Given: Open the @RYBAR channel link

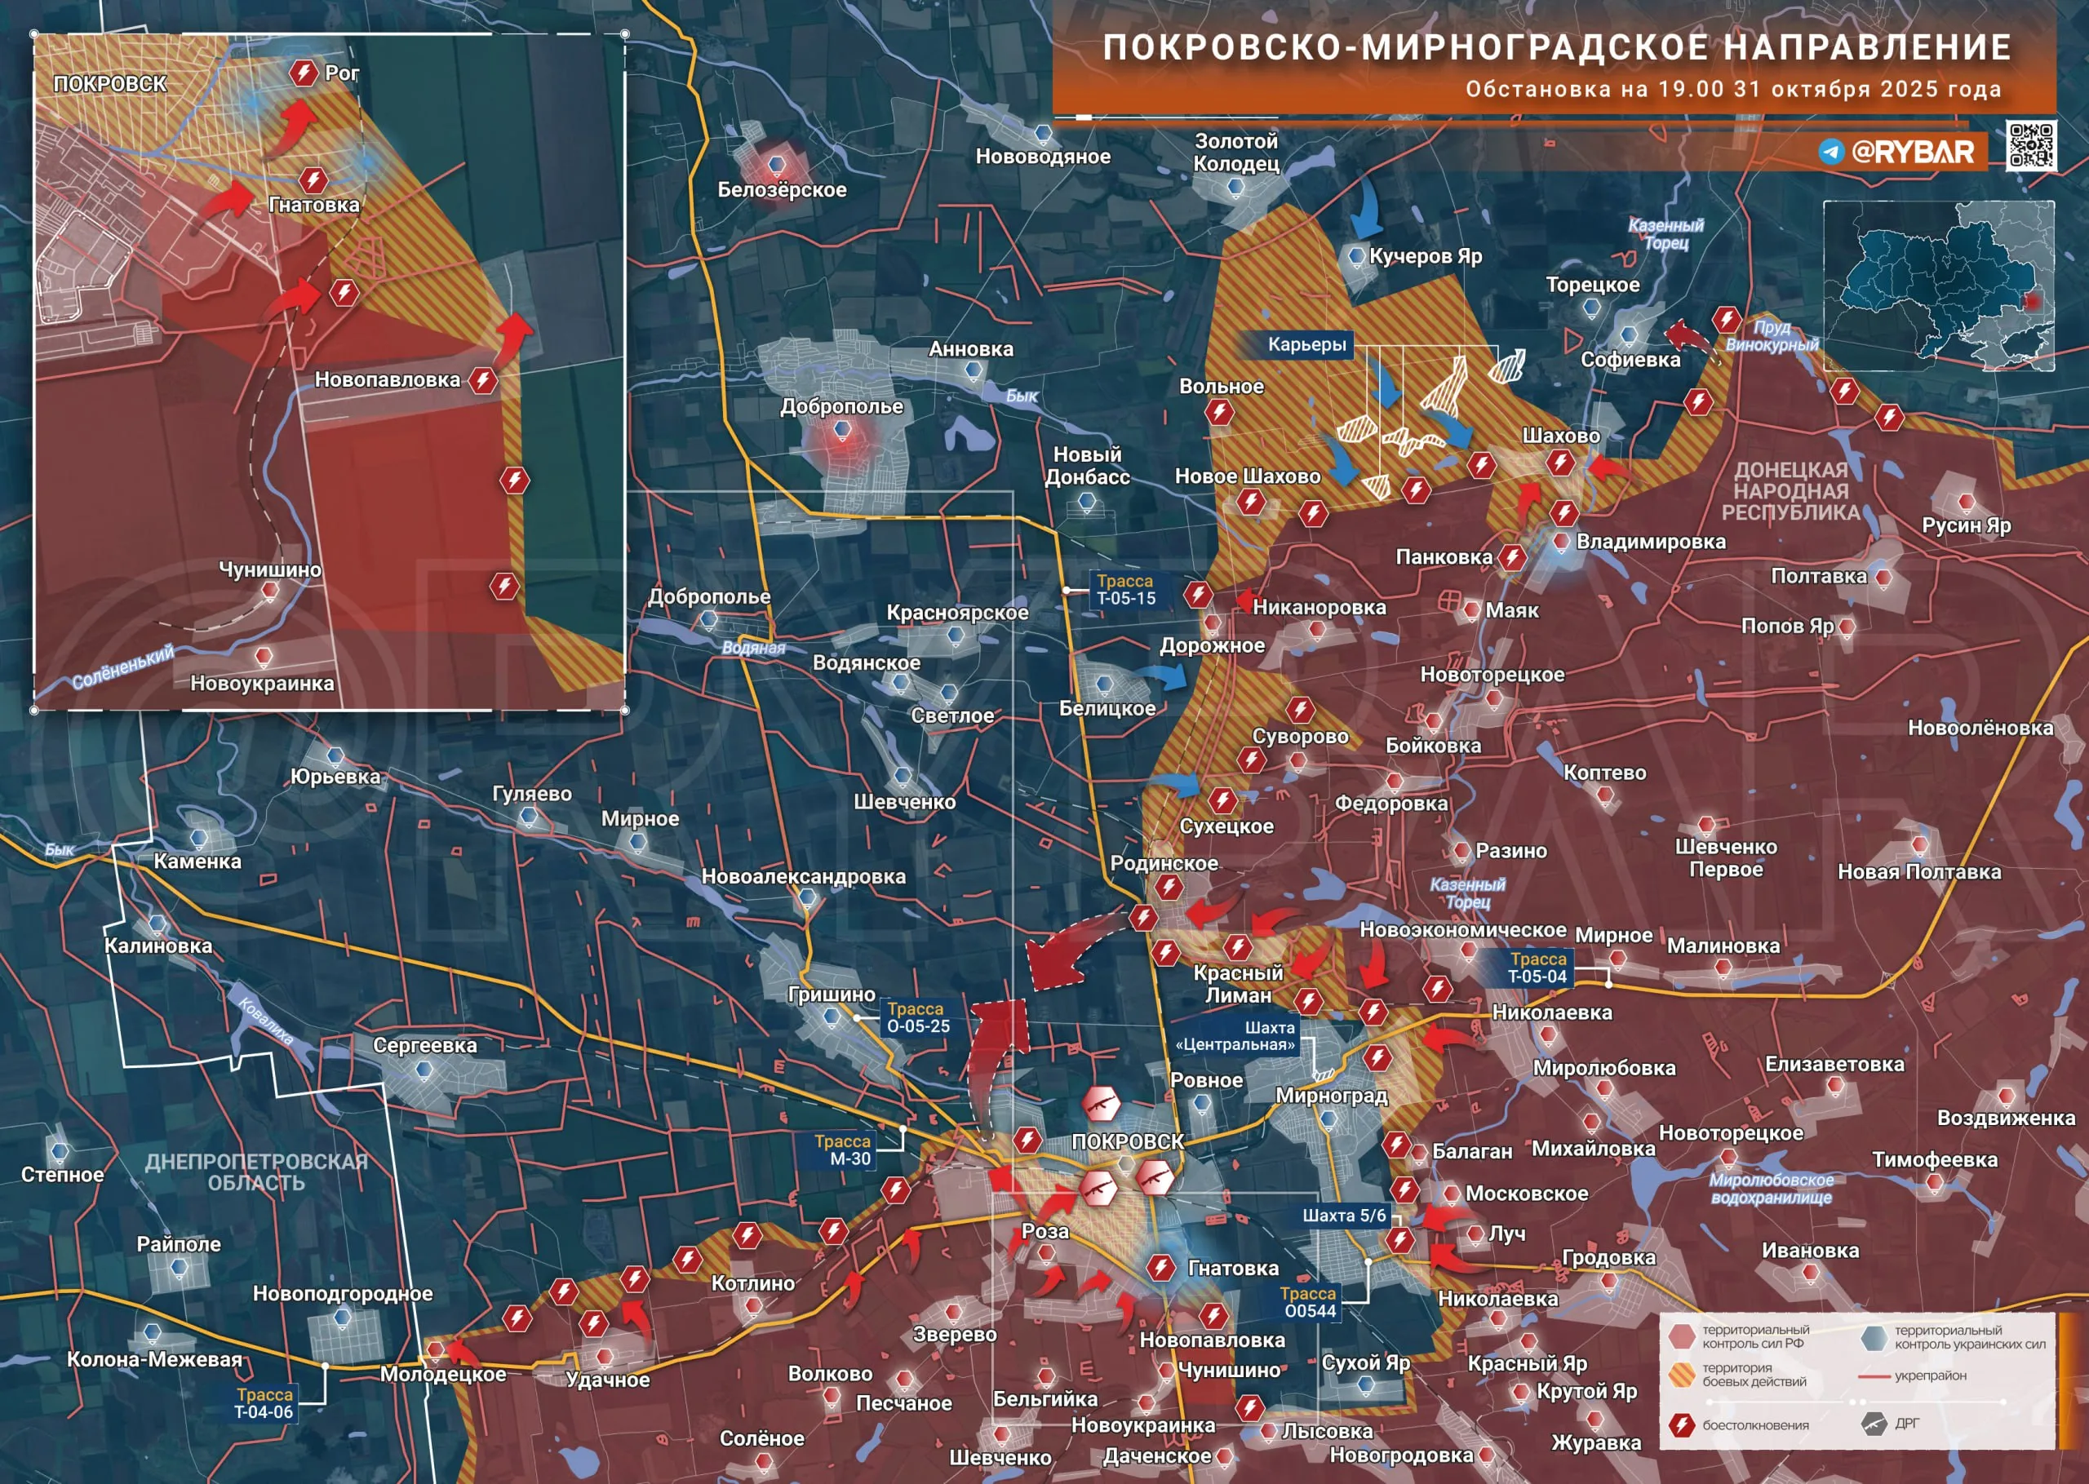Looking at the screenshot, I should pyautogui.click(x=1913, y=151).
